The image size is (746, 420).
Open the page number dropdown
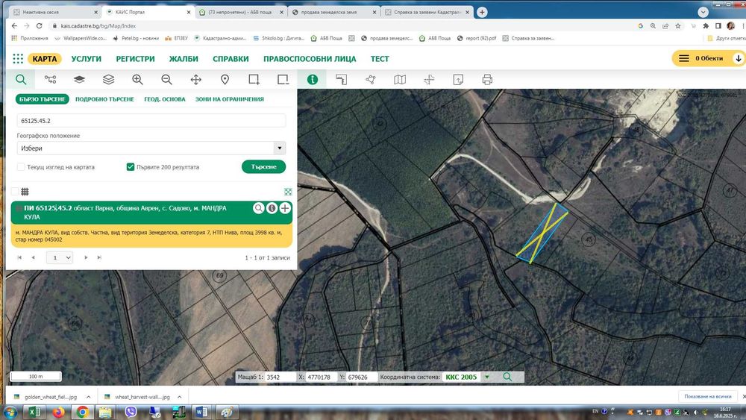(x=60, y=257)
